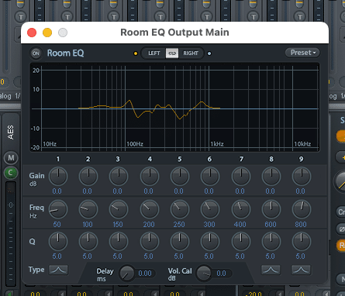Screen dimensions: 345x296
Task: Click the 250 Hz Freq knob
Action: coord(180,209)
